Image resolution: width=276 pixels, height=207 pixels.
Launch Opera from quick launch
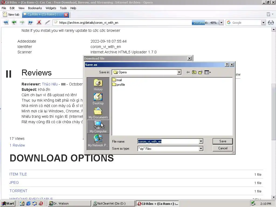pyautogui.click(x=41, y=203)
